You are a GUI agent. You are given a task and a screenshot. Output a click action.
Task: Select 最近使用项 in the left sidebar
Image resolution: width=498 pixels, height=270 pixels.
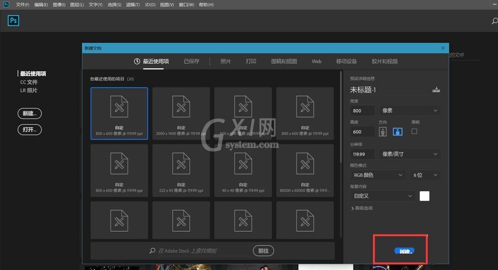pos(33,74)
